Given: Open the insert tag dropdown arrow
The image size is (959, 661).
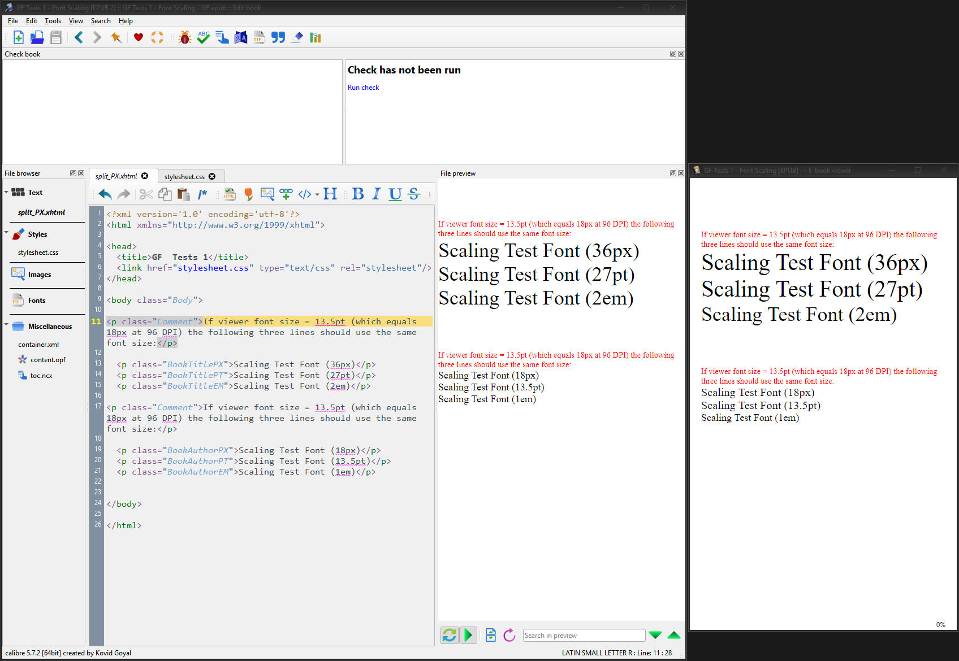Looking at the screenshot, I should (317, 195).
